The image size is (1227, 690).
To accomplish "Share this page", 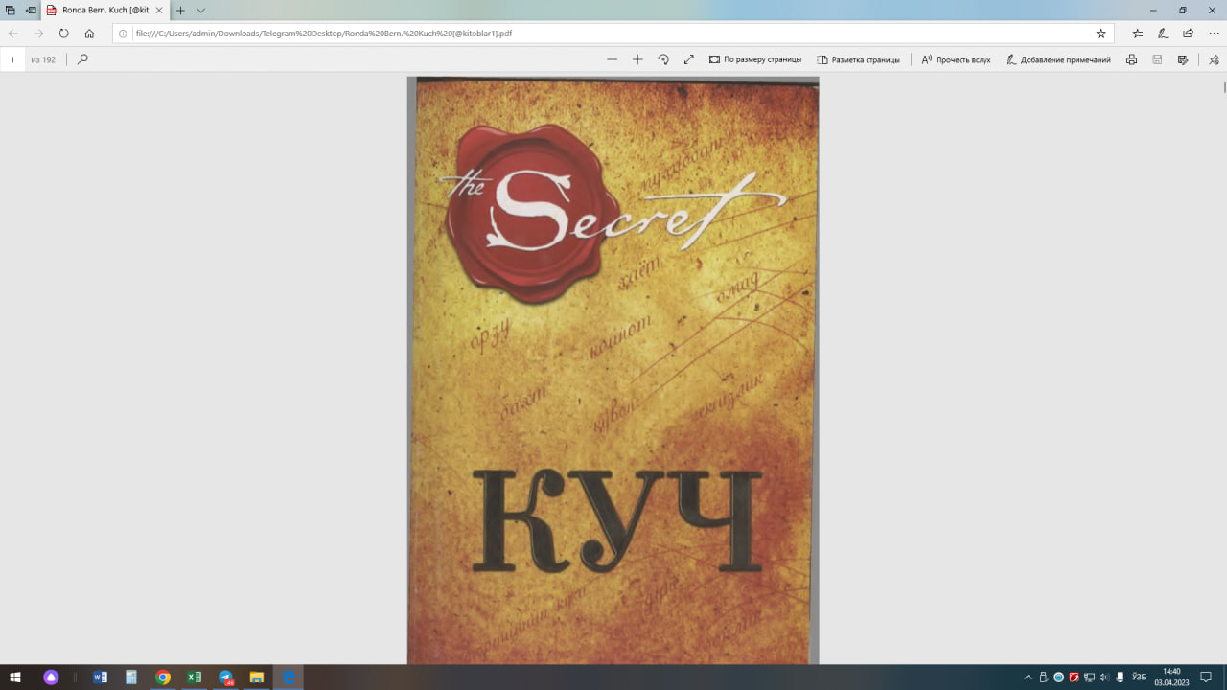I will 1188,33.
